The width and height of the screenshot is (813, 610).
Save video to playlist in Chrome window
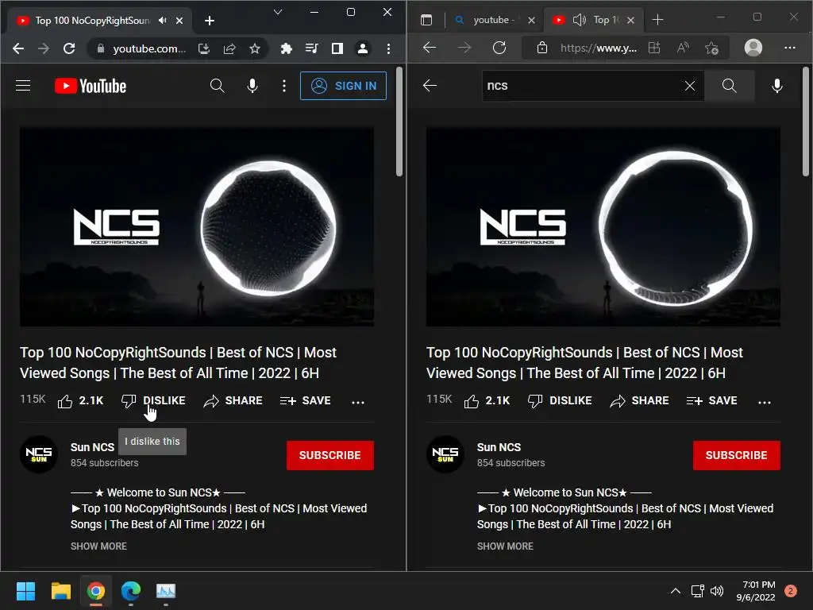[306, 401]
